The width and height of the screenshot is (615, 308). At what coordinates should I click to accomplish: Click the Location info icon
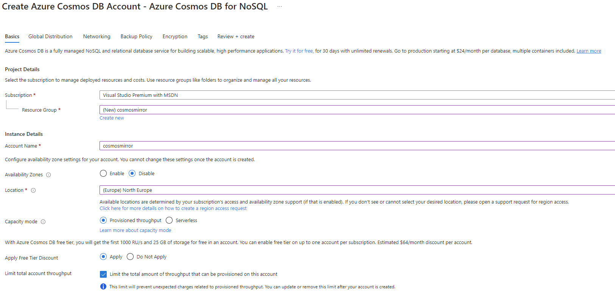tap(33, 190)
